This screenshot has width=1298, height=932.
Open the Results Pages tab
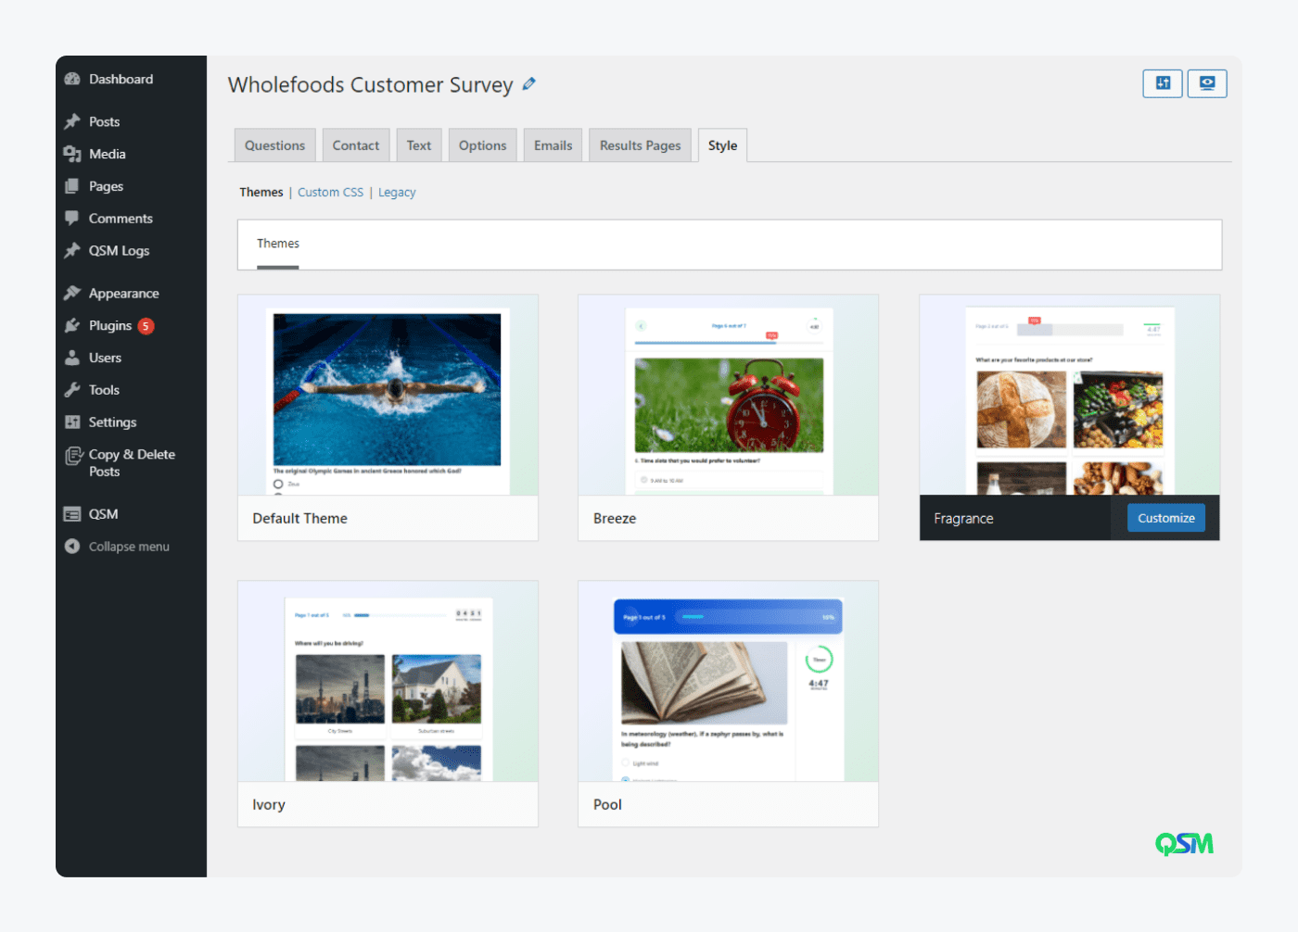[x=640, y=145]
